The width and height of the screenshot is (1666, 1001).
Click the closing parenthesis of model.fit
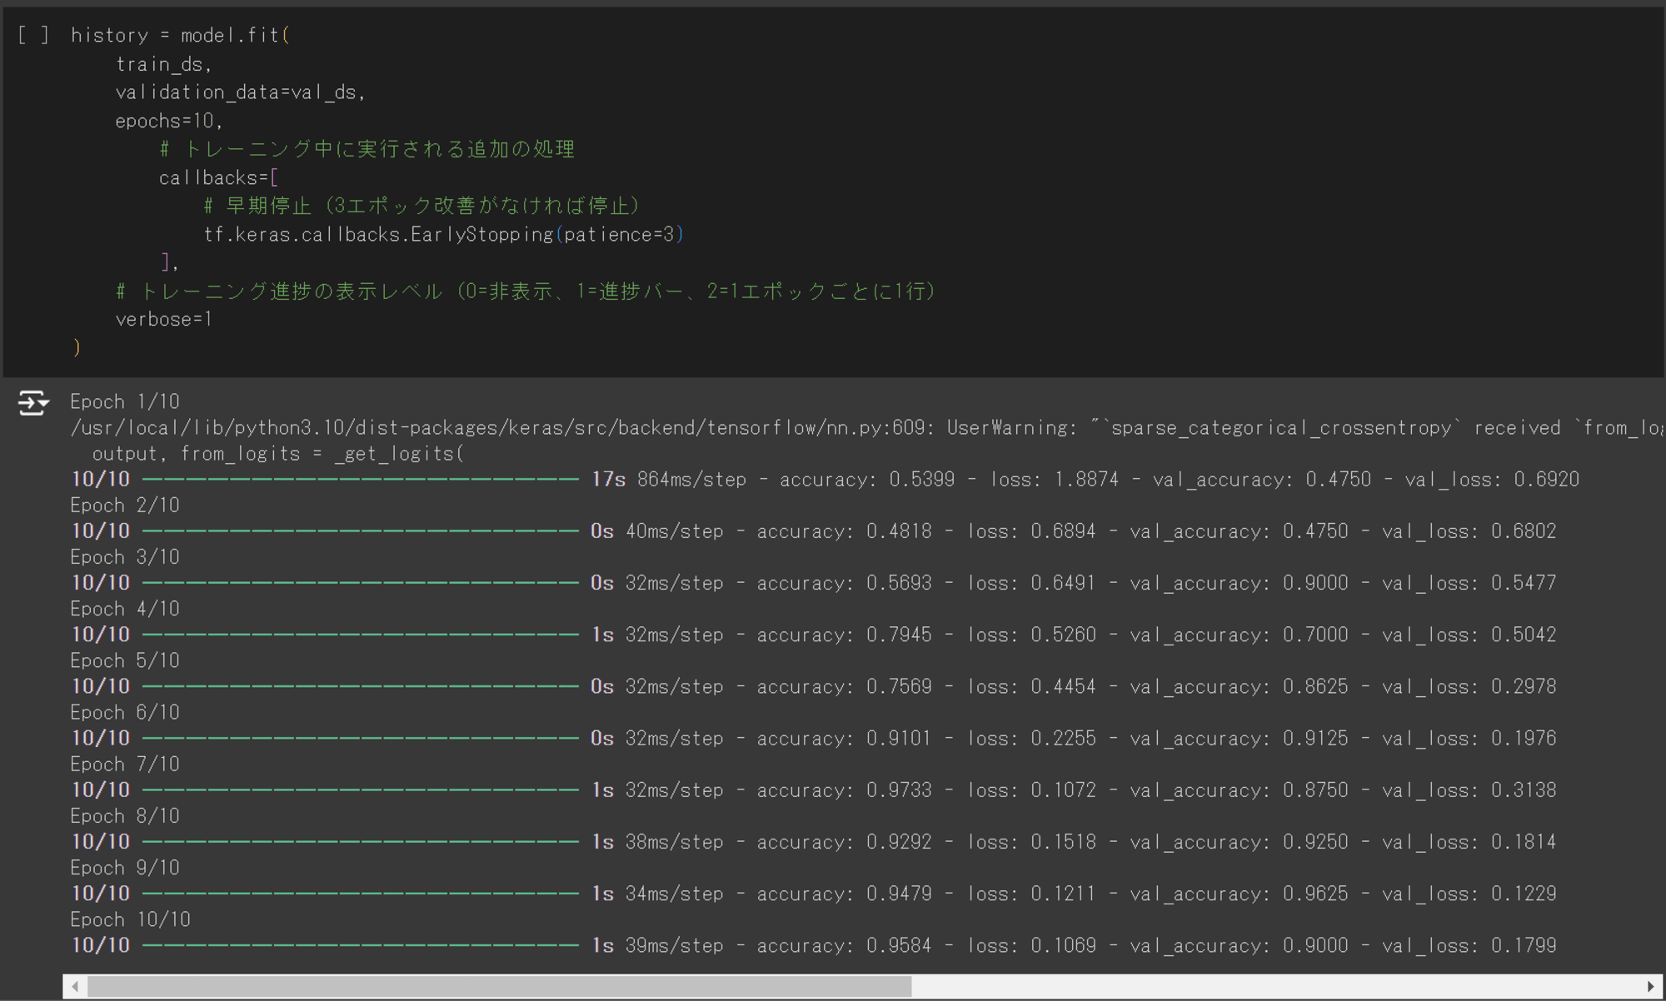77,347
